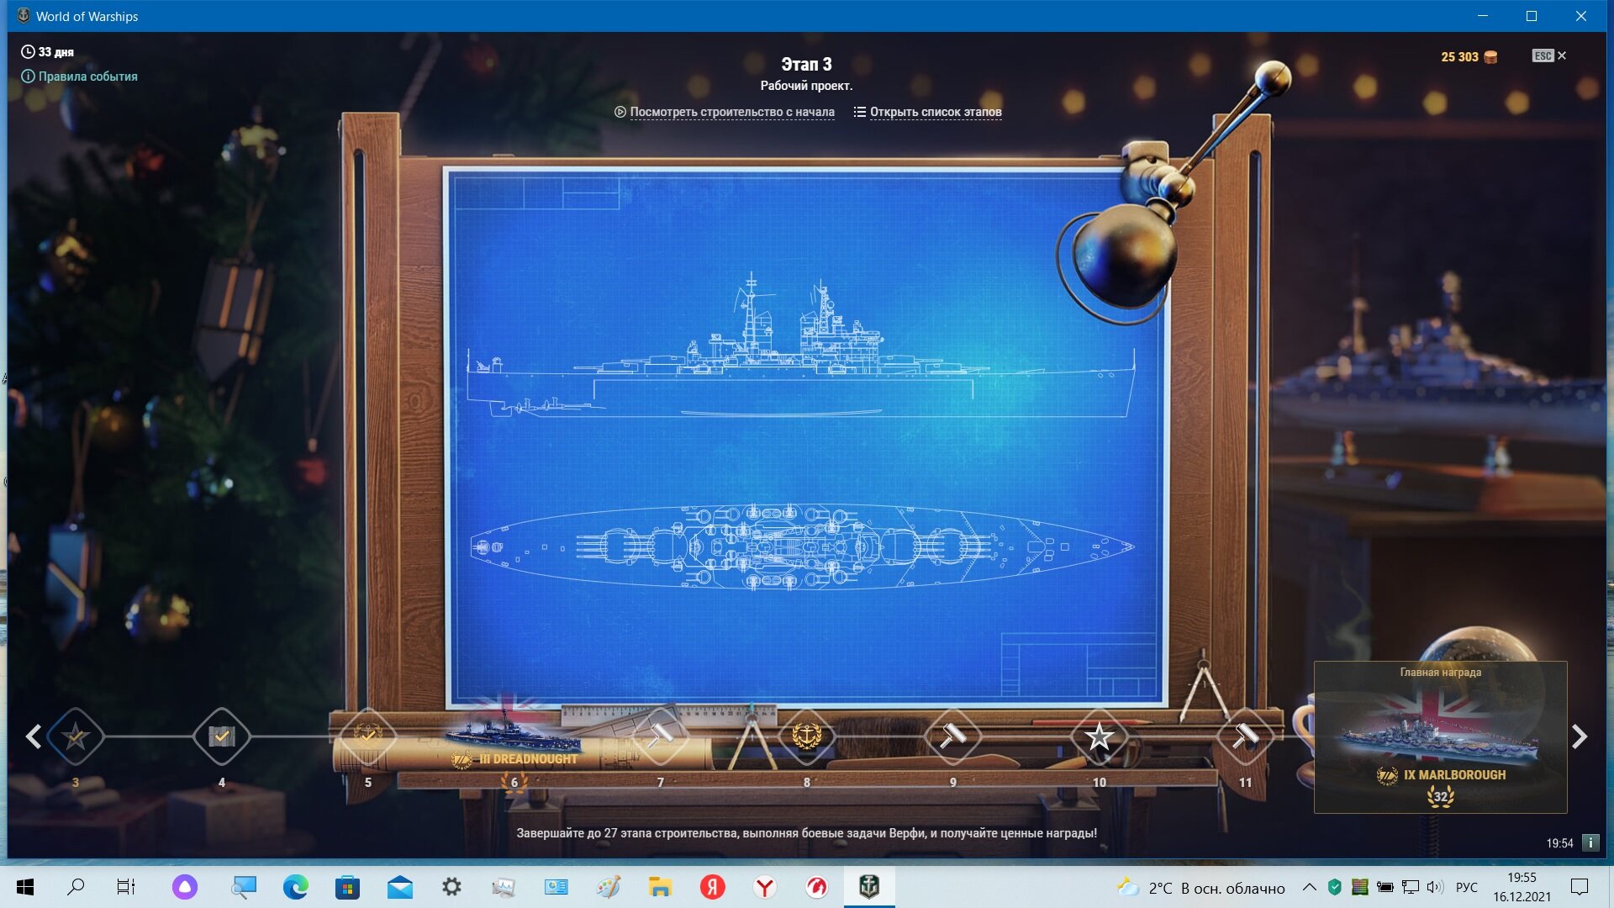Viewport: 1614px width, 908px height.
Task: Open notification center
Action: [1580, 887]
